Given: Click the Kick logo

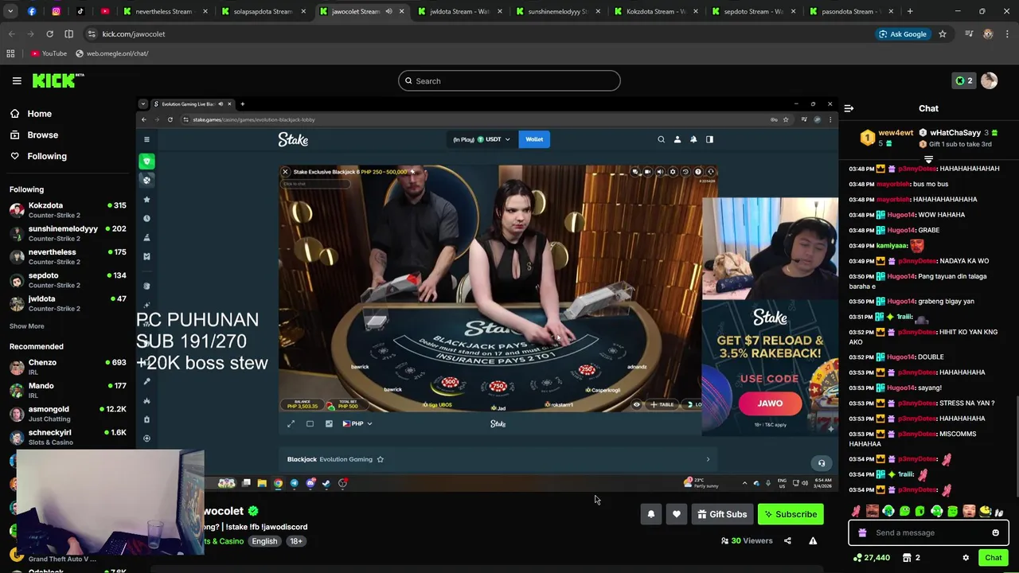Looking at the screenshot, I should [58, 80].
